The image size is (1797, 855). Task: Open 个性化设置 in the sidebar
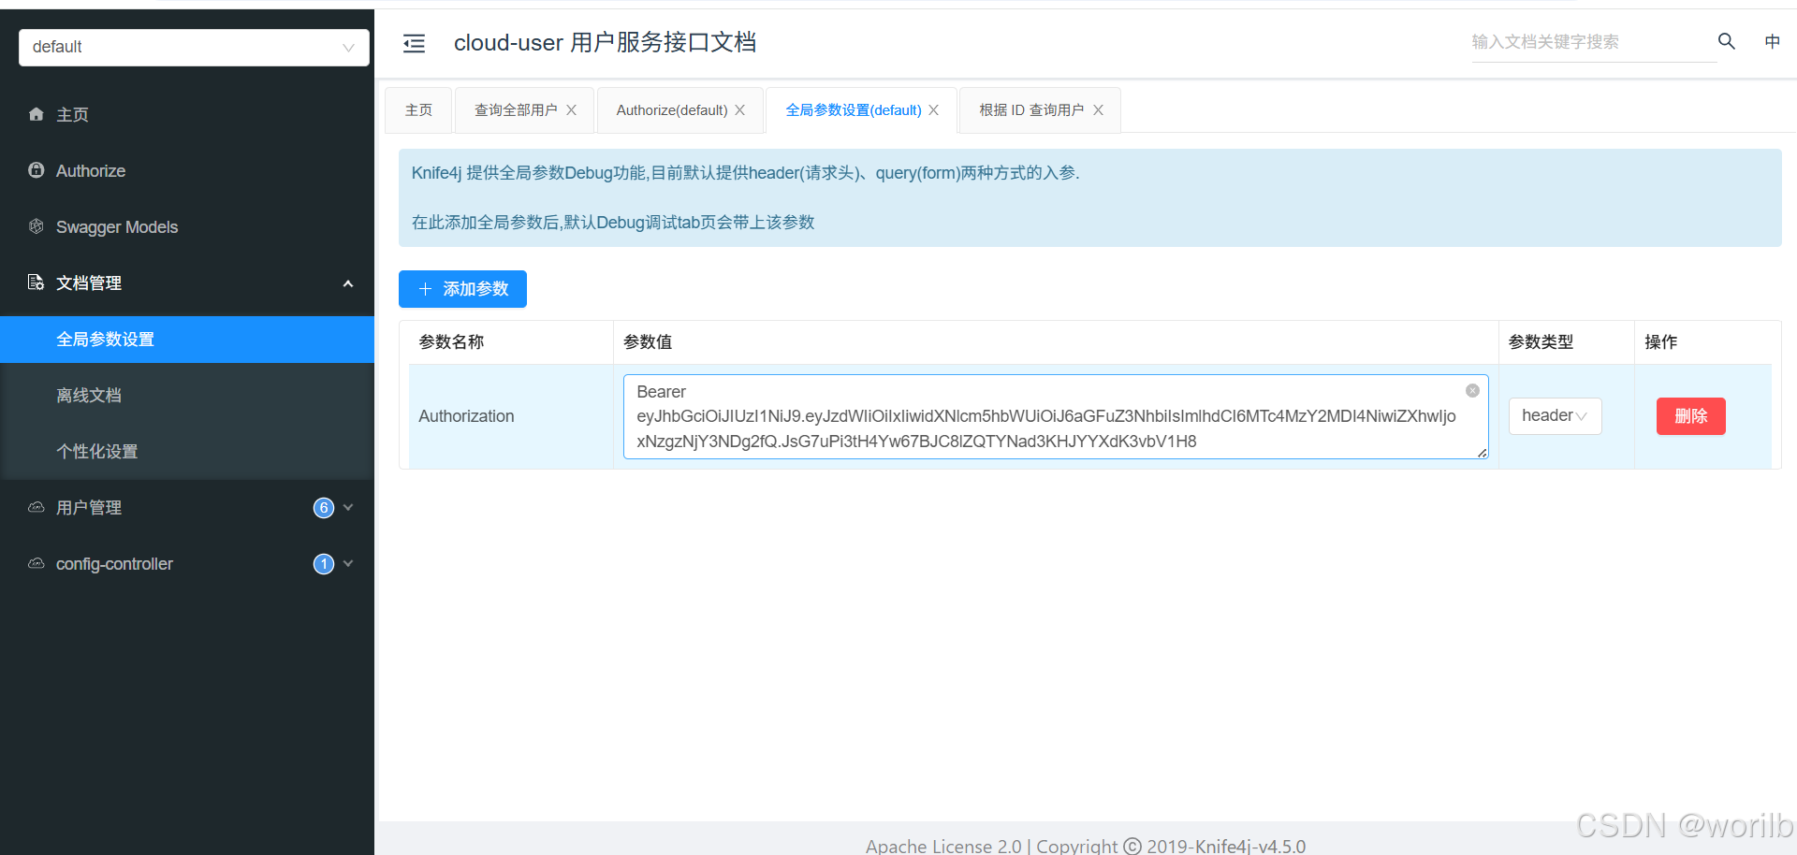187,452
